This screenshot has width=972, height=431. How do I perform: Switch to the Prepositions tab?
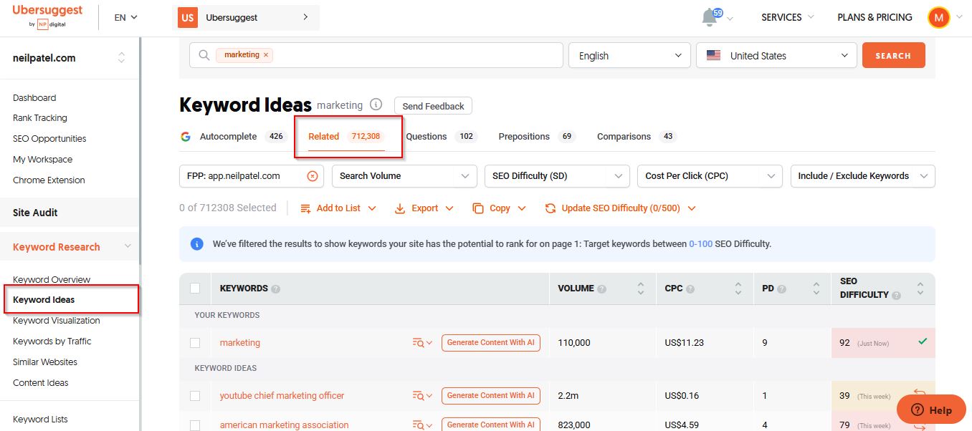[x=537, y=136]
